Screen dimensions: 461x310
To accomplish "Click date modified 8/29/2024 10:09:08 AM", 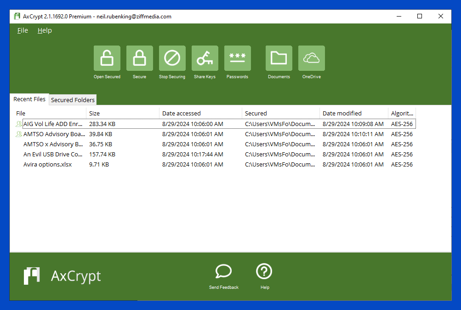I will [x=353, y=124].
